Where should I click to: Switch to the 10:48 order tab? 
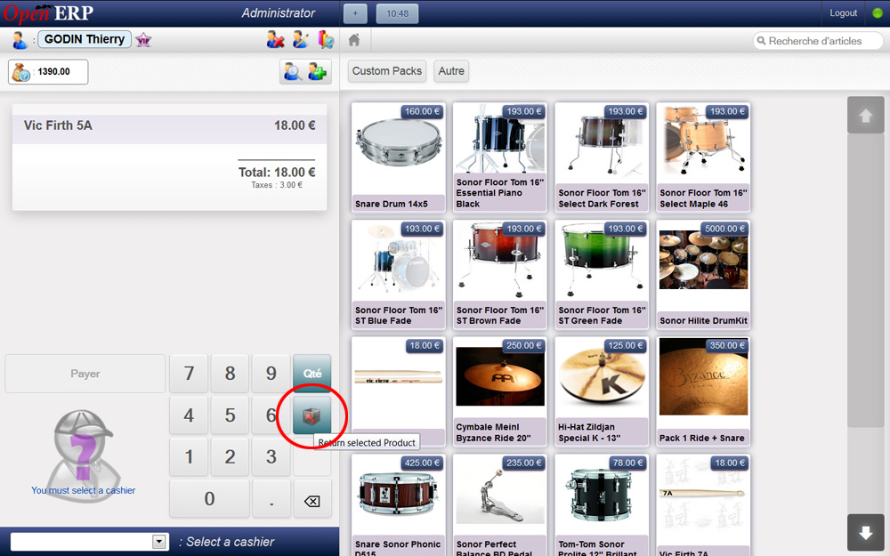tap(397, 13)
